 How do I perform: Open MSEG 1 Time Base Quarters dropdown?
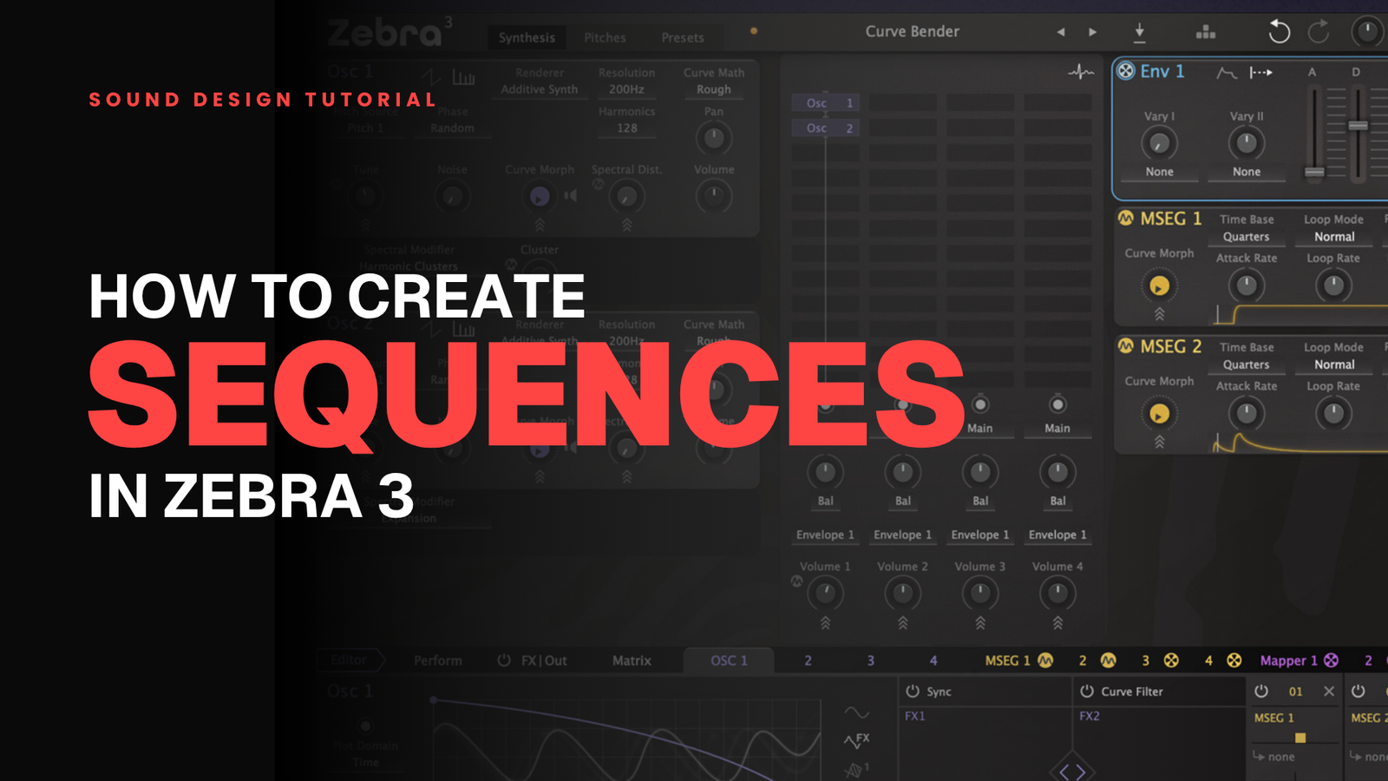point(1247,237)
